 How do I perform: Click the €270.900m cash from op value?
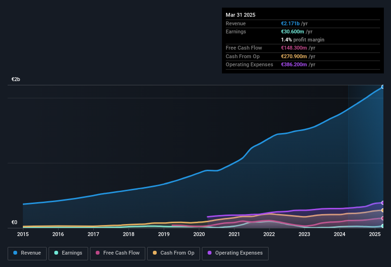tap(294, 56)
